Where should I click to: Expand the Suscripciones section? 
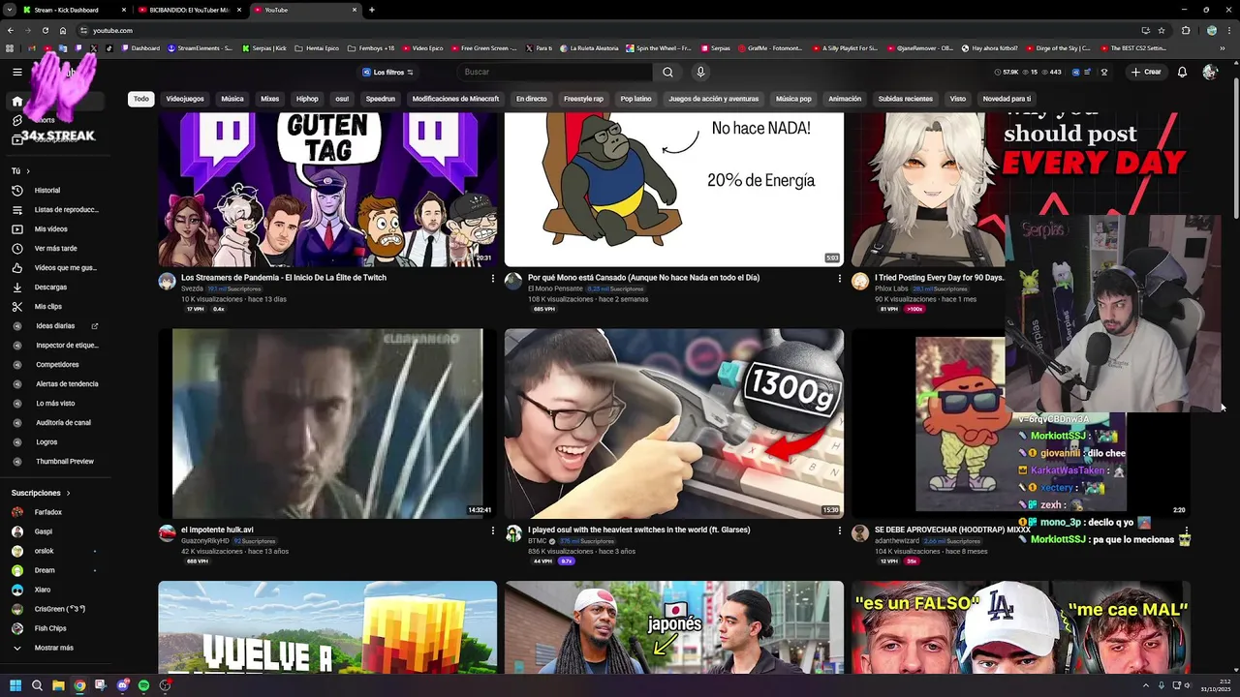pyautogui.click(x=41, y=493)
